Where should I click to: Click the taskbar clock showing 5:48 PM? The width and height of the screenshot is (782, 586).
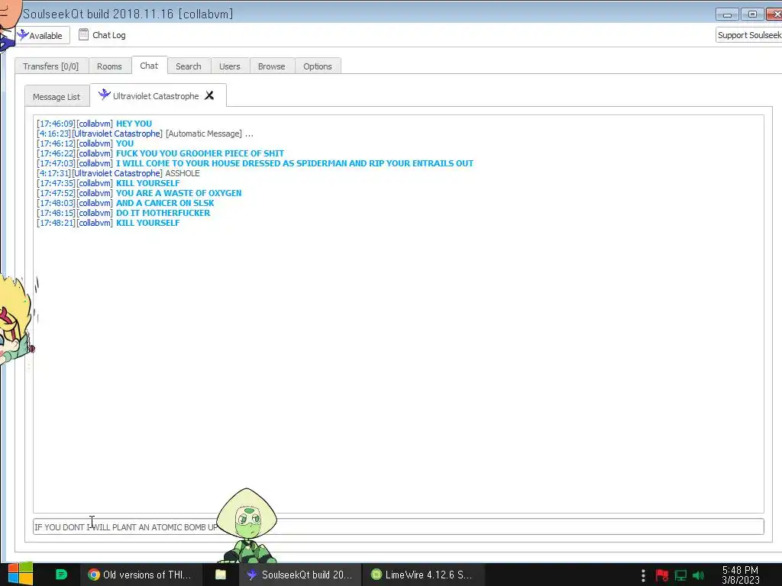click(x=741, y=575)
